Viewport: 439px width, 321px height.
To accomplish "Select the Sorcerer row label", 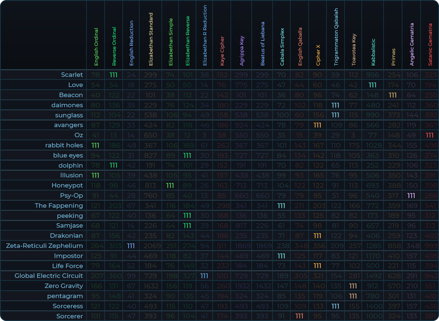I will (69, 316).
